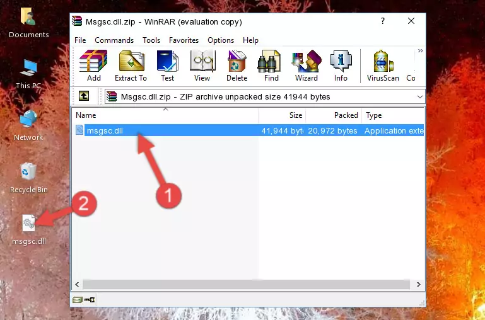The image size is (485, 320).
Task: Select the msgsc.dll desktop file icon
Action: click(29, 230)
